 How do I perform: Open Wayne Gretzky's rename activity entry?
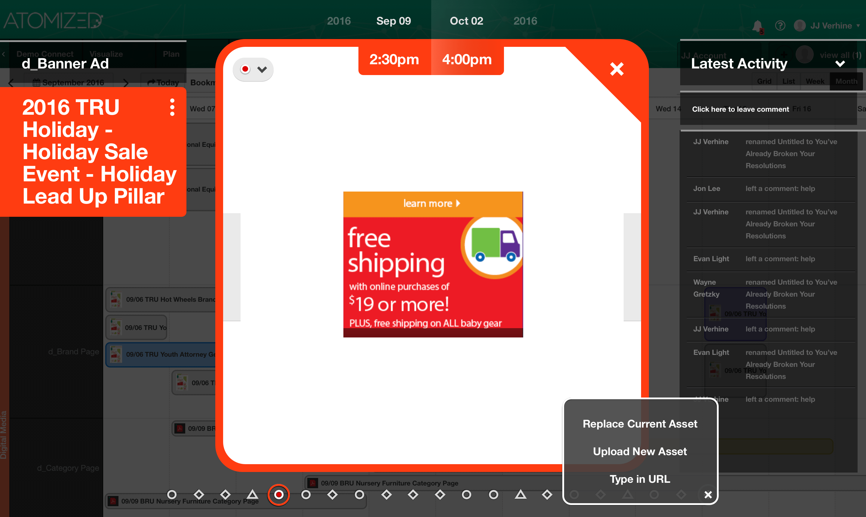(771, 294)
